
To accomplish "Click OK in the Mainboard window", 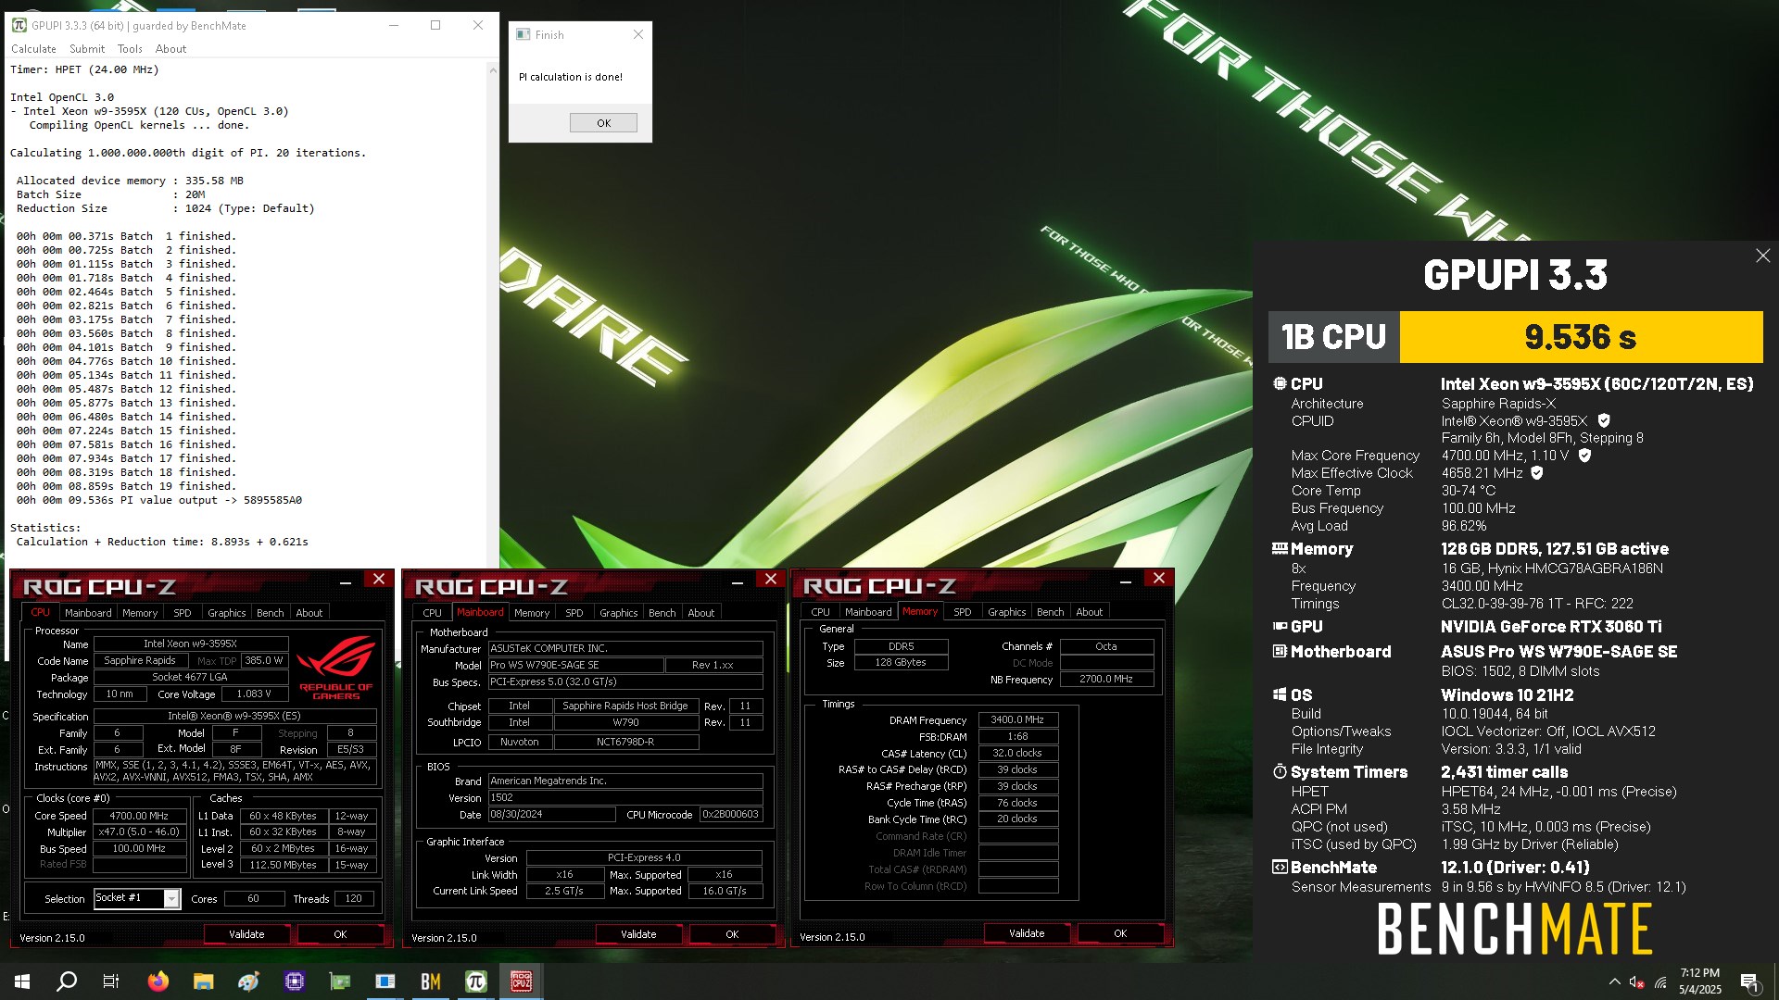I will click(732, 934).
